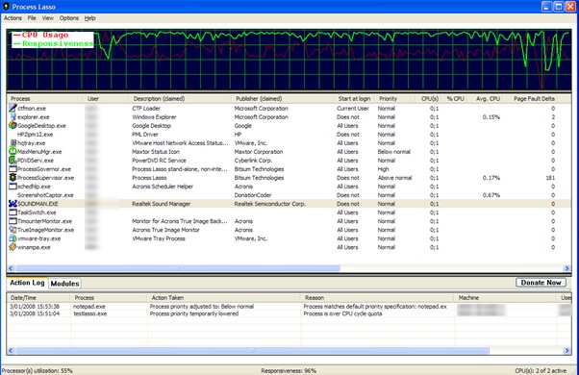Sort by the Priority column header
The width and height of the screenshot is (579, 375).
pyautogui.click(x=394, y=98)
